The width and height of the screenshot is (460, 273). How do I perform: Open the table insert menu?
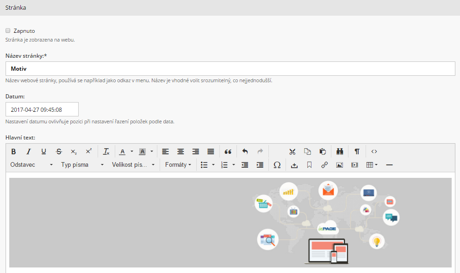(x=372, y=165)
